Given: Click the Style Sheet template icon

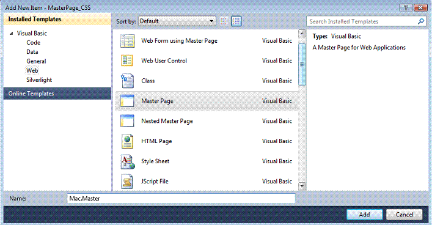Looking at the screenshot, I should (x=128, y=161).
